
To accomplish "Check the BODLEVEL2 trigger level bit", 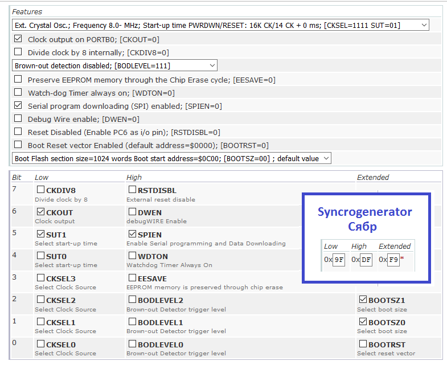I will [x=132, y=300].
